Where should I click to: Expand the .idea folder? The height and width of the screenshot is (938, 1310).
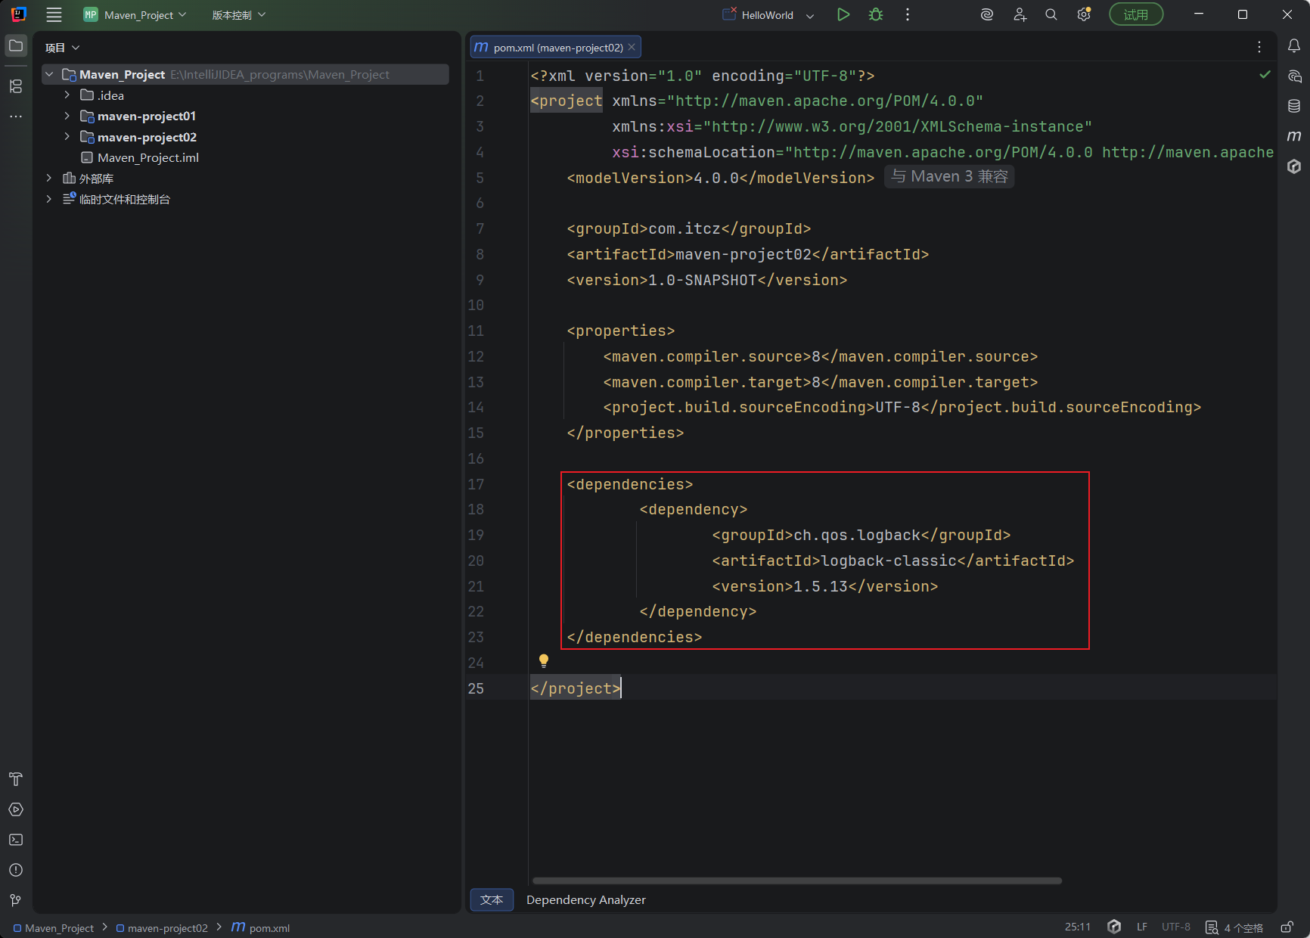click(x=67, y=95)
